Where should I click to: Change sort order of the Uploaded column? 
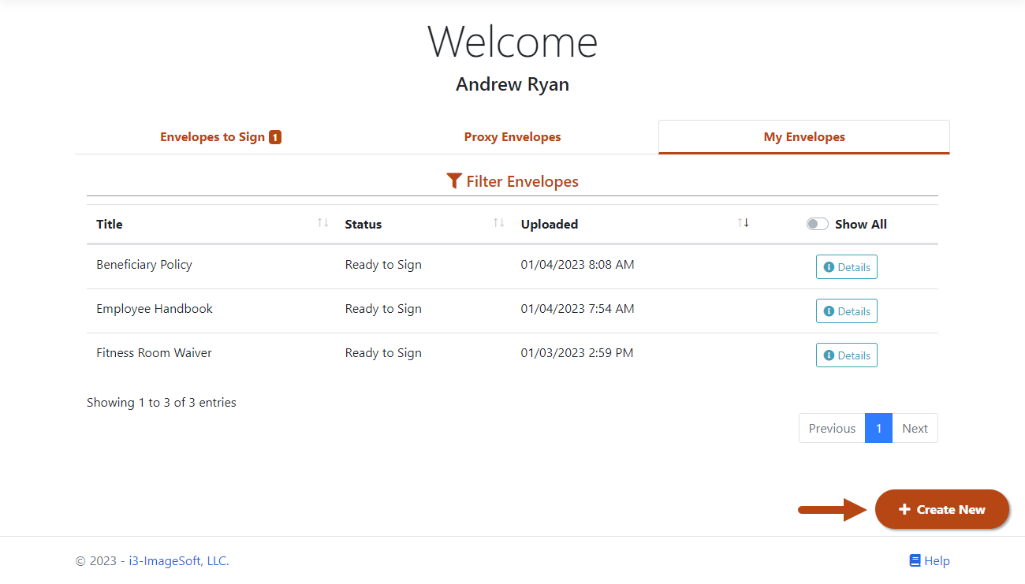[744, 223]
